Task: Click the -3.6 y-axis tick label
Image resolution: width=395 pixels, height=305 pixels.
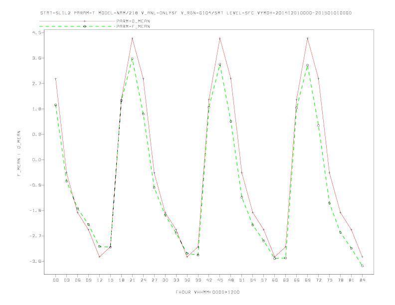Action: 36,262
